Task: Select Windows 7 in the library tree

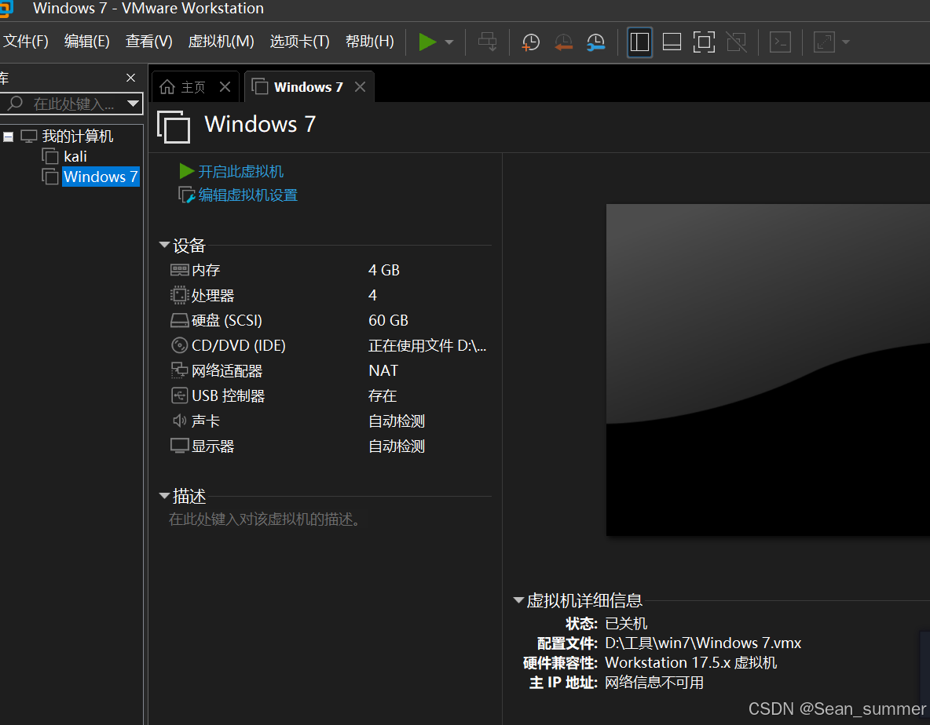Action: pos(101,177)
